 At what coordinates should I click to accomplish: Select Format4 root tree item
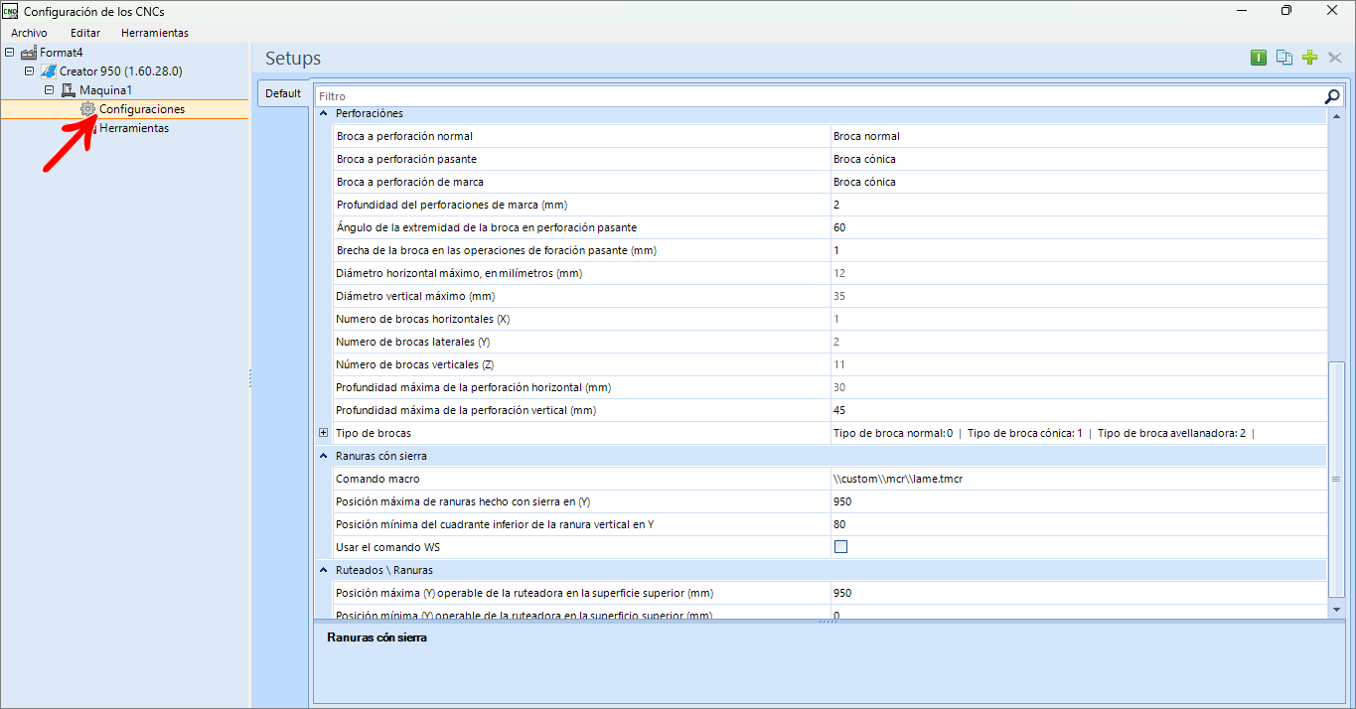coord(61,53)
